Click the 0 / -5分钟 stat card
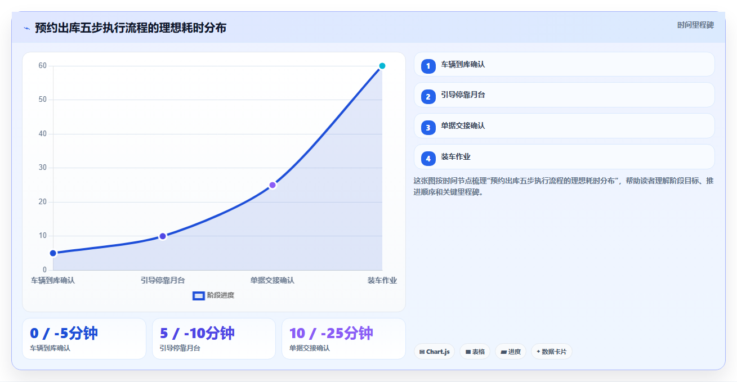Viewport: 737px width, 382px height. [x=84, y=339]
